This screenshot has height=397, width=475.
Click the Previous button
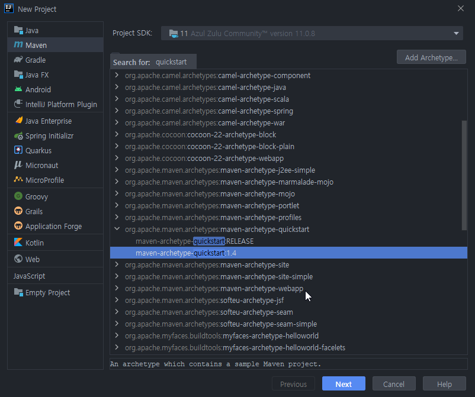(293, 384)
